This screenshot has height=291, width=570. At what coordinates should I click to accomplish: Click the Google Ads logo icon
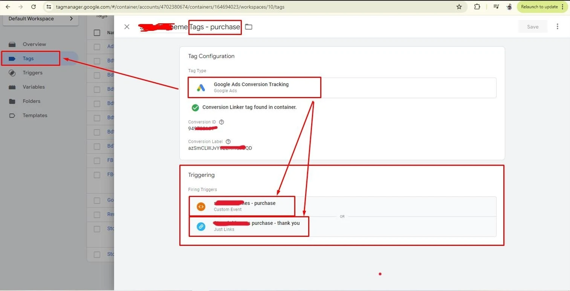point(201,88)
